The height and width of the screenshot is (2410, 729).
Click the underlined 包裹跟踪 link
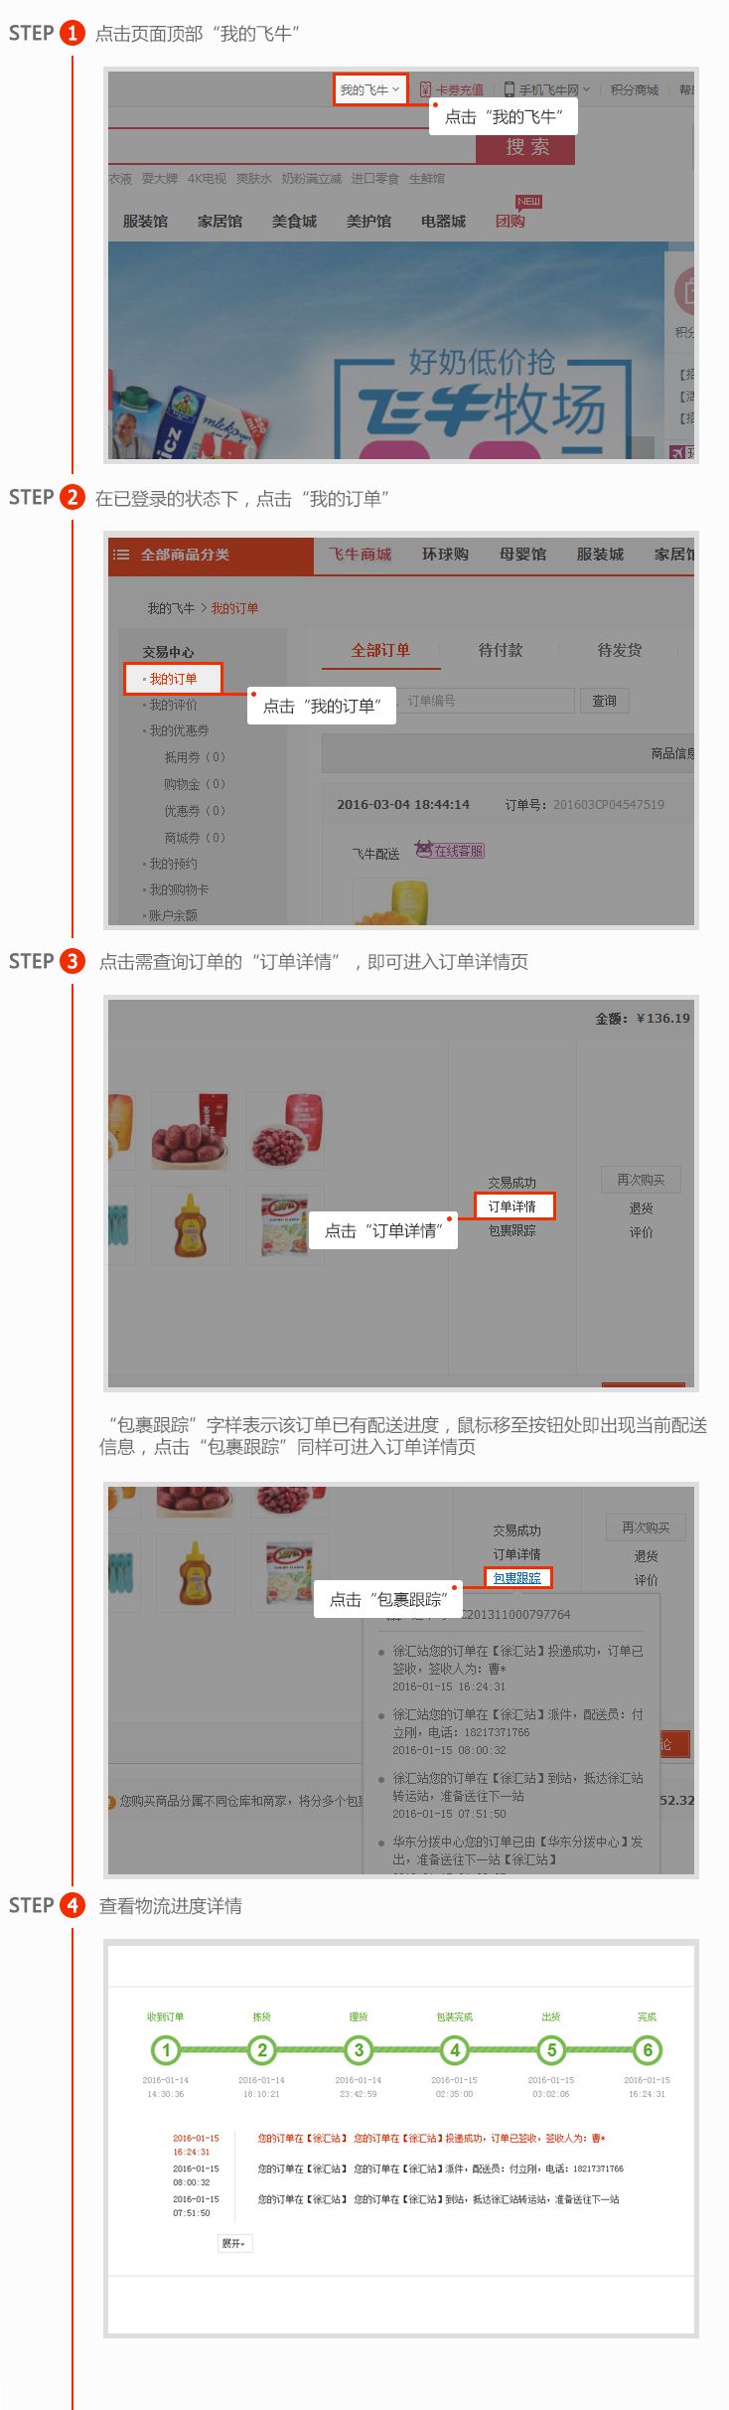point(517,1578)
